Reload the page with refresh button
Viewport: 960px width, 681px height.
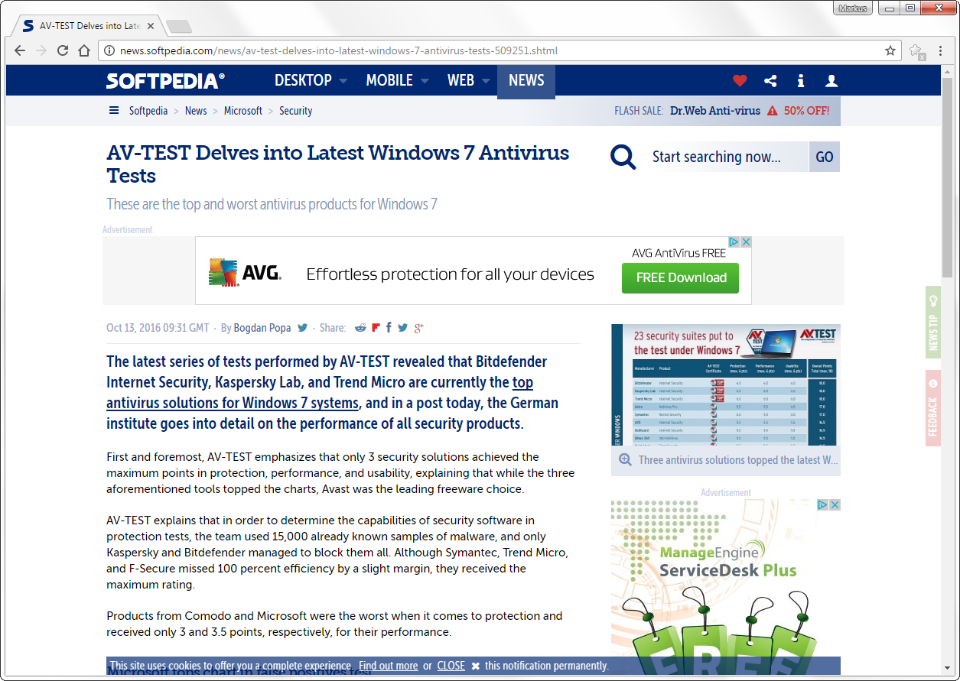tap(63, 50)
